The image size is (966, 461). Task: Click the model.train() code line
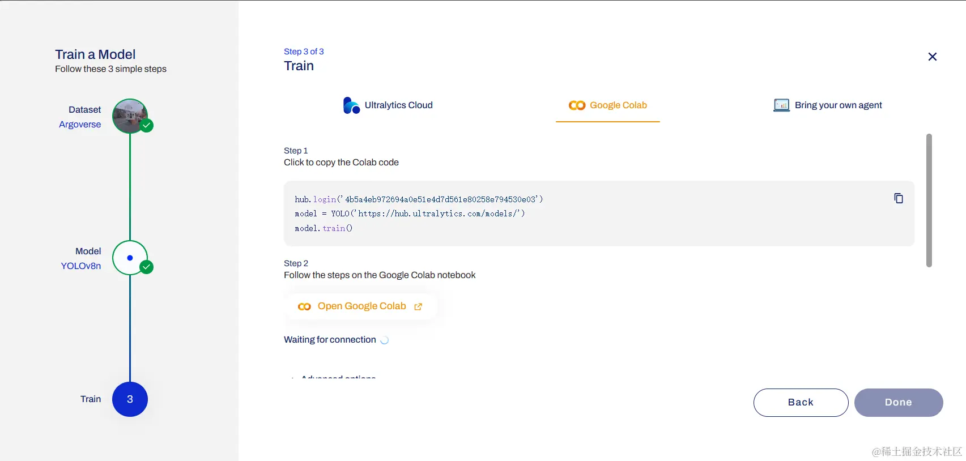click(324, 228)
